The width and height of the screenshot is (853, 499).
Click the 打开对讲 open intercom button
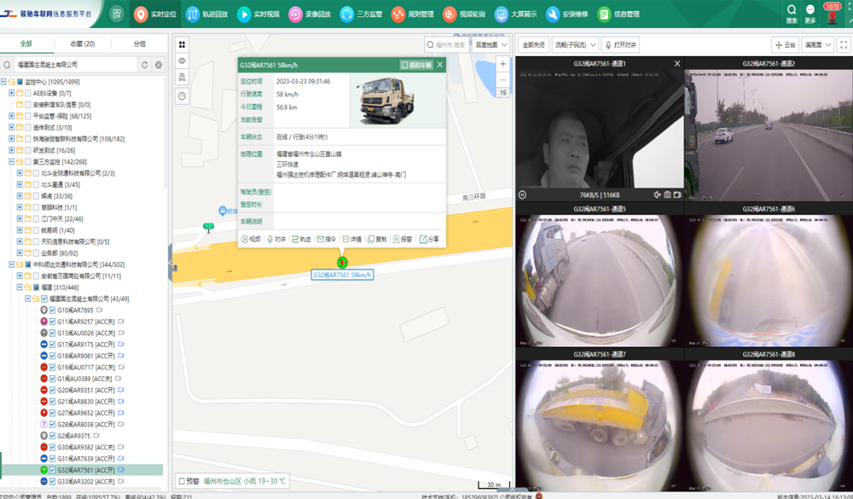pyautogui.click(x=621, y=44)
